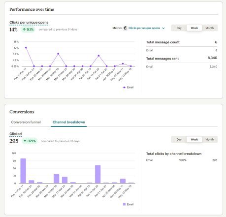The height and width of the screenshot is (217, 226).
Task: Click the Email row under Total message count
Action: pyautogui.click(x=182, y=50)
